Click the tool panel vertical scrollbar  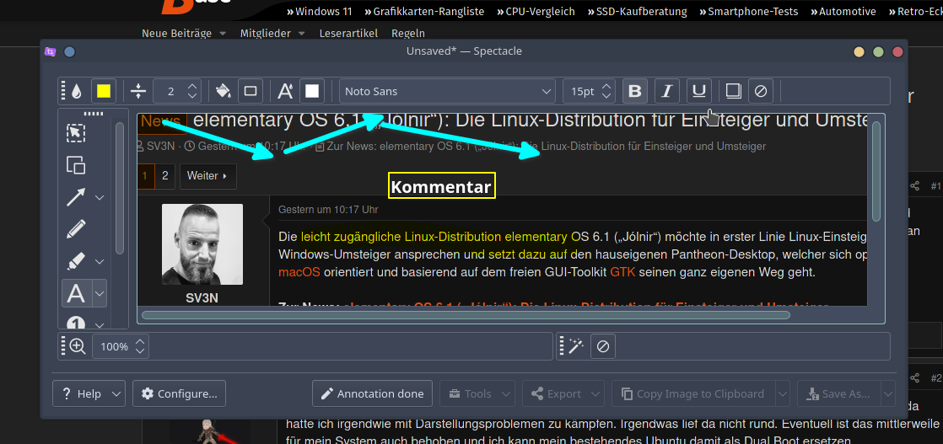coord(120,188)
